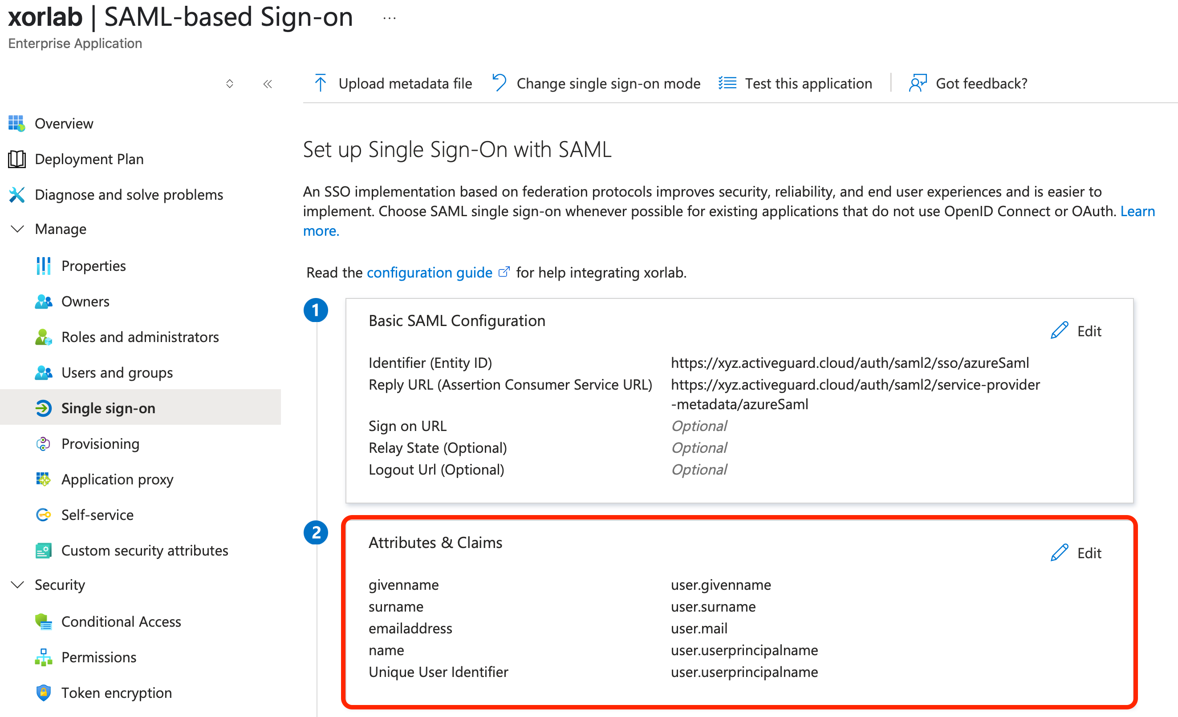Click the Custom security attributes icon
Image resolution: width=1178 pixels, height=717 pixels.
(44, 550)
